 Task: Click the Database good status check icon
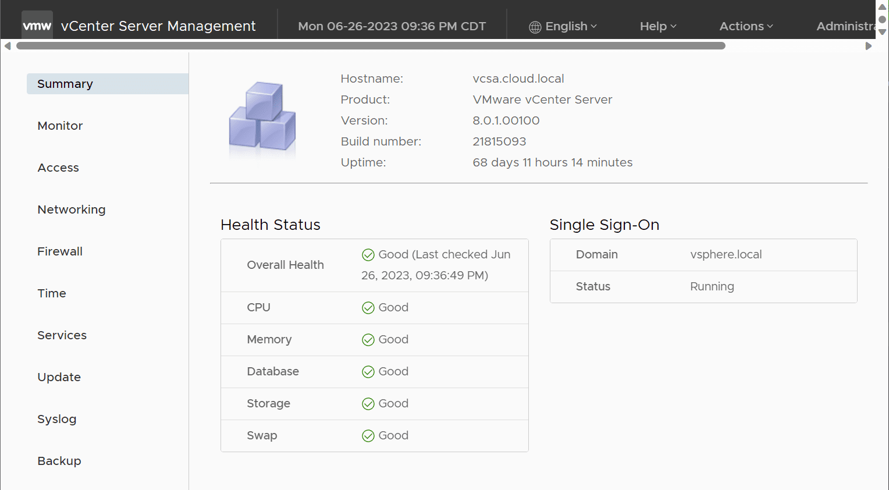click(368, 372)
